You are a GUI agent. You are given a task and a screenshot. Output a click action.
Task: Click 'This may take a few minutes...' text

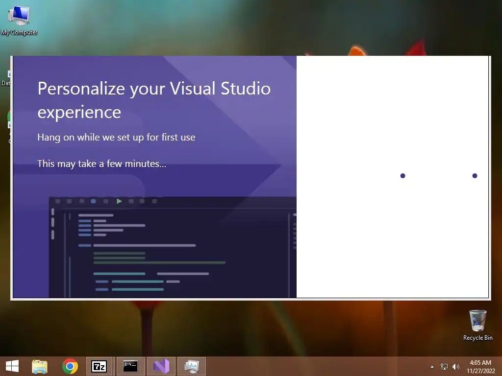tap(102, 164)
